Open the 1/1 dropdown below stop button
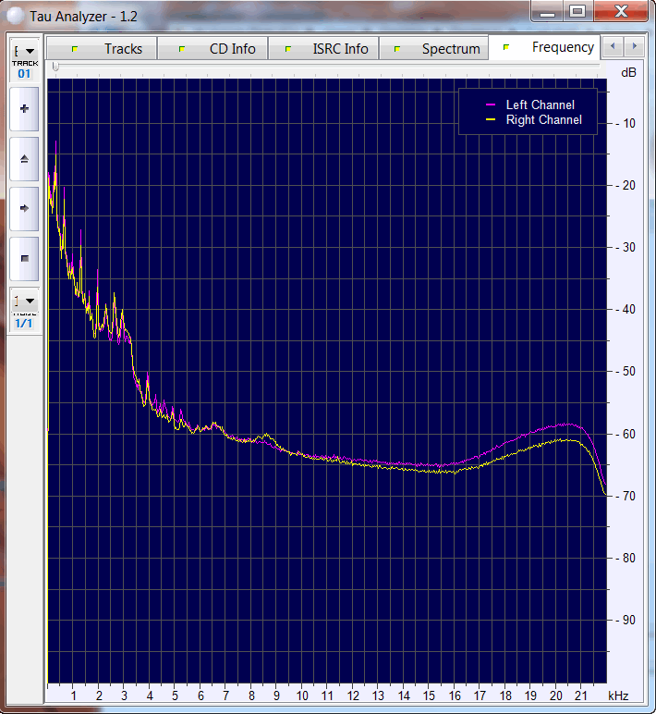Screen dimensions: 656x714 click(24, 301)
